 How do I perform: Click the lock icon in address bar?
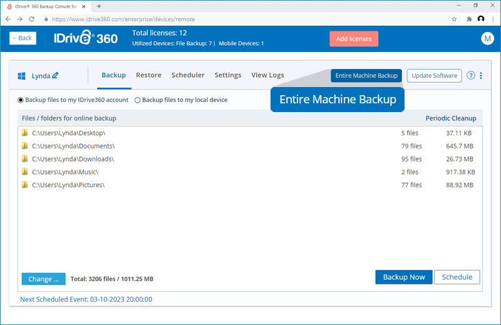46,19
